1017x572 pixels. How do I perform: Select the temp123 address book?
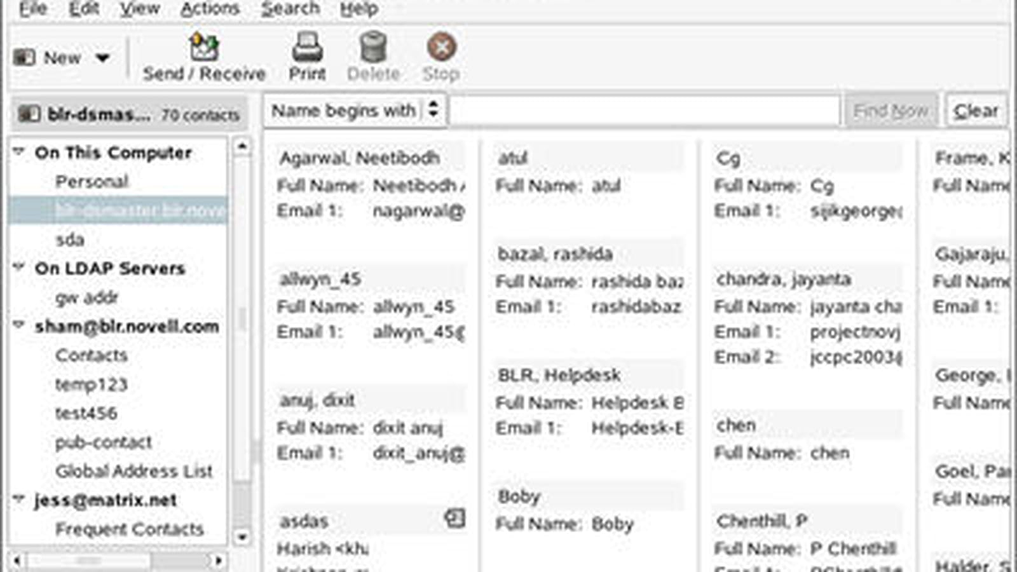pyautogui.click(x=92, y=384)
